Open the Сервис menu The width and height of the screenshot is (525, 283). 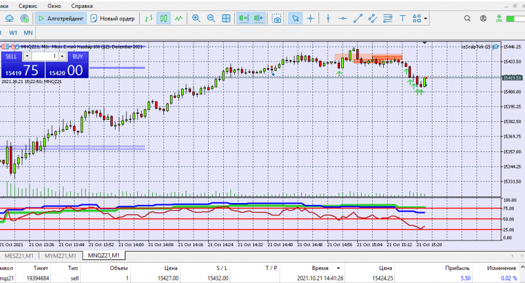coord(28,6)
